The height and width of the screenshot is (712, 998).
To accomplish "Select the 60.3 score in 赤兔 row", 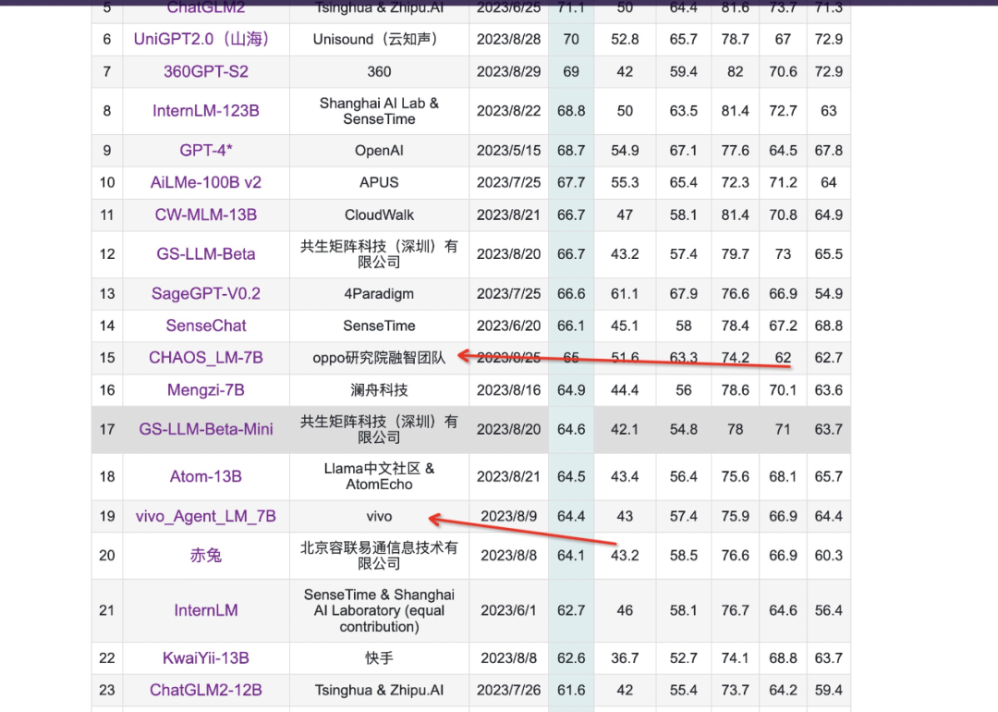I will [829, 556].
